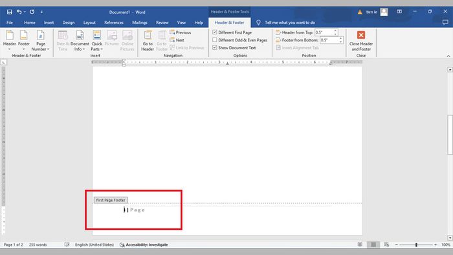Edit the Footer from Bottom value
The height and width of the screenshot is (255, 453).
pyautogui.click(x=329, y=40)
